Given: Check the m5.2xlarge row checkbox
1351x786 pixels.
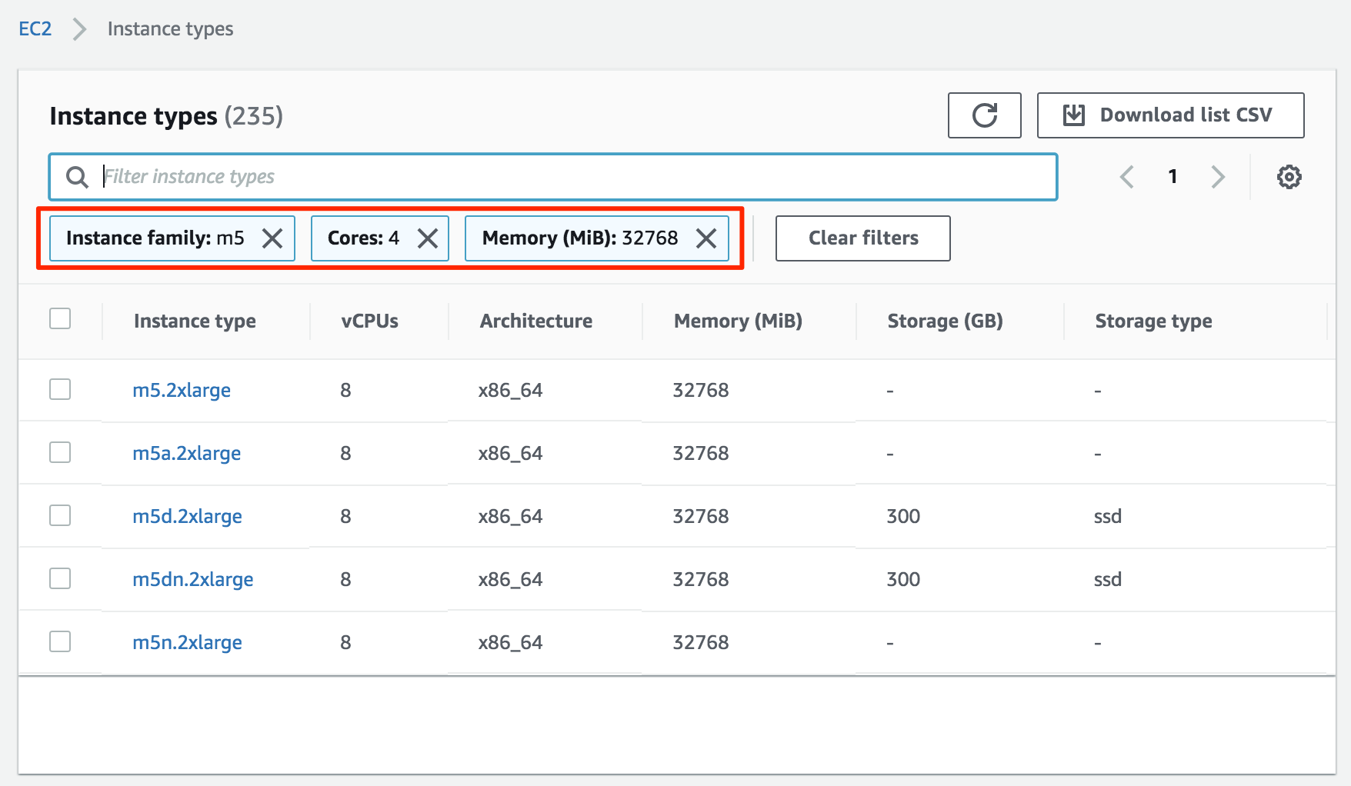Looking at the screenshot, I should point(60,389).
